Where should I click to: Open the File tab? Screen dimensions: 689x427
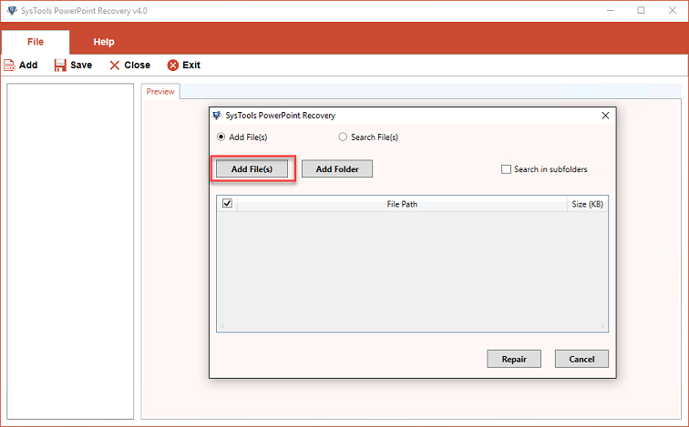click(36, 42)
